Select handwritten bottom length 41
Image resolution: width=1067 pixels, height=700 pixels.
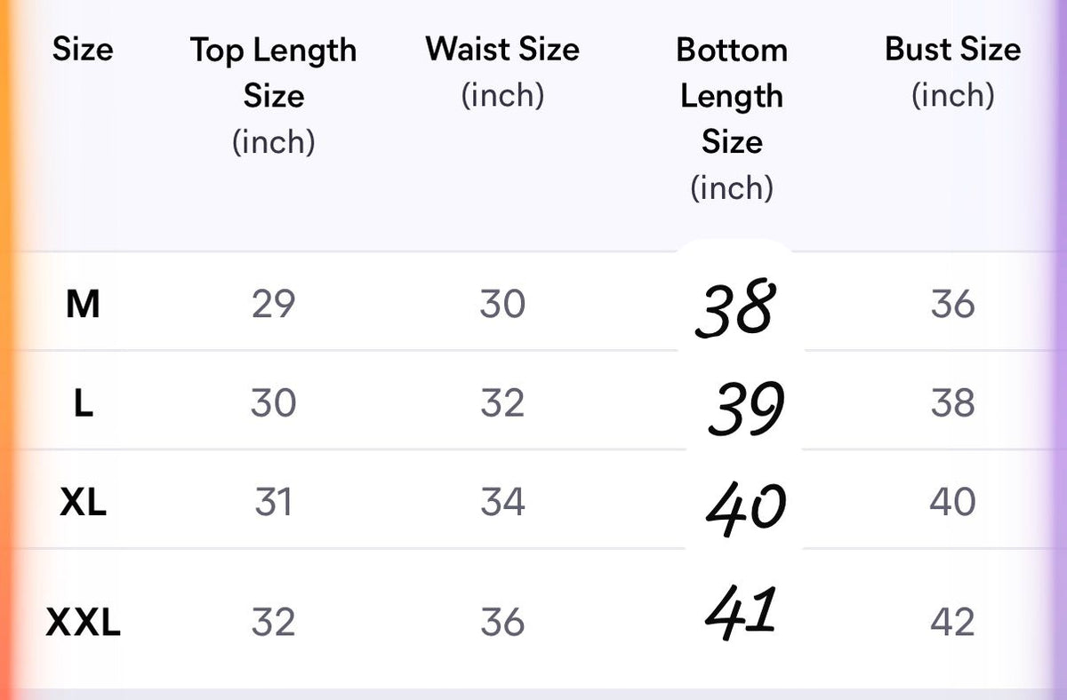[740, 612]
